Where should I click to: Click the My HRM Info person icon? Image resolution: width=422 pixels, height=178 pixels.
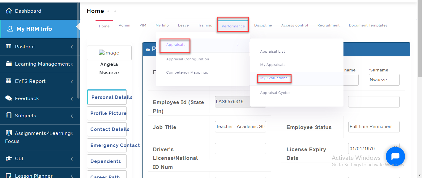point(10,29)
